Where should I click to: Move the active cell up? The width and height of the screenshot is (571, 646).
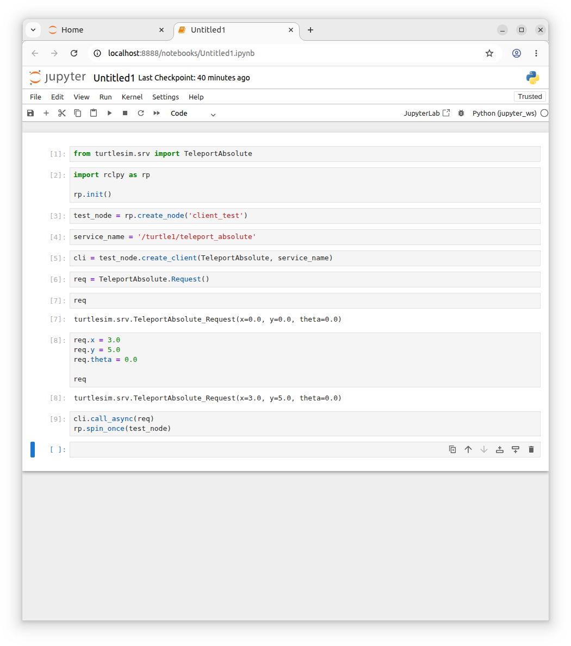click(468, 449)
